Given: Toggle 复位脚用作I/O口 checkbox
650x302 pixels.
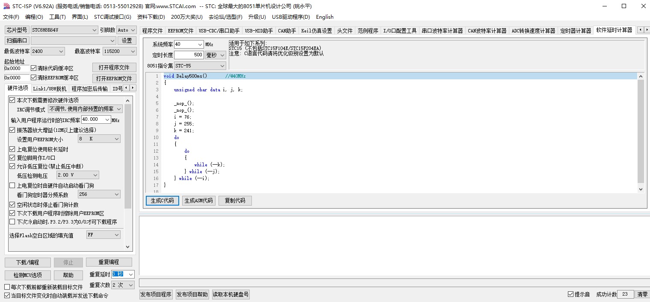Looking at the screenshot, I should tap(12, 158).
